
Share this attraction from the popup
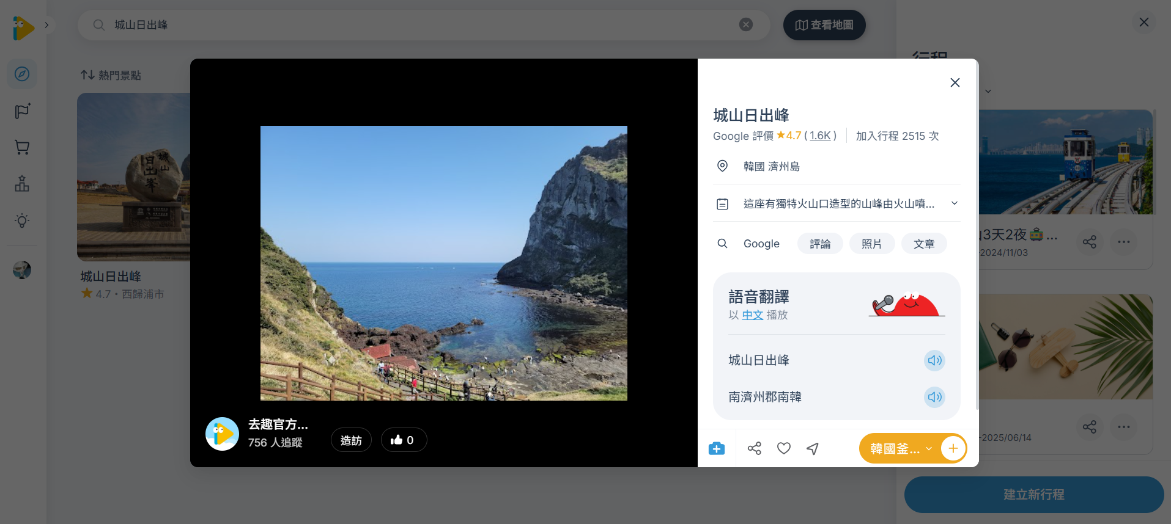coord(755,449)
